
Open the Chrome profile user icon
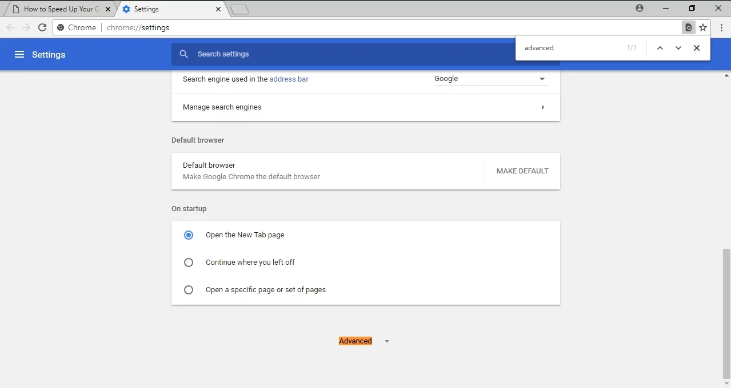640,8
